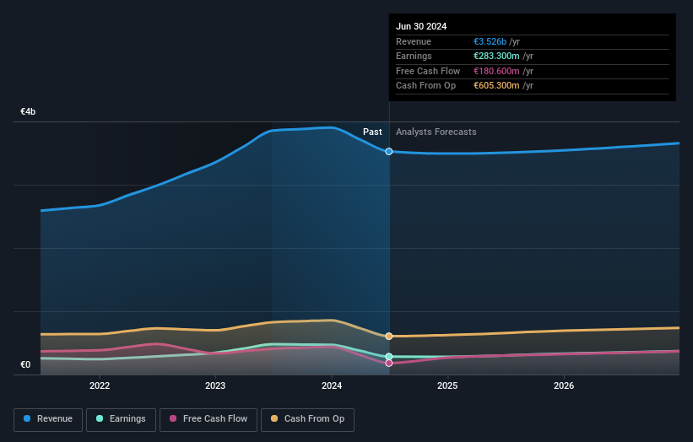The height and width of the screenshot is (442, 693).
Task: Click the 2024 x-axis label
Action: (x=332, y=385)
